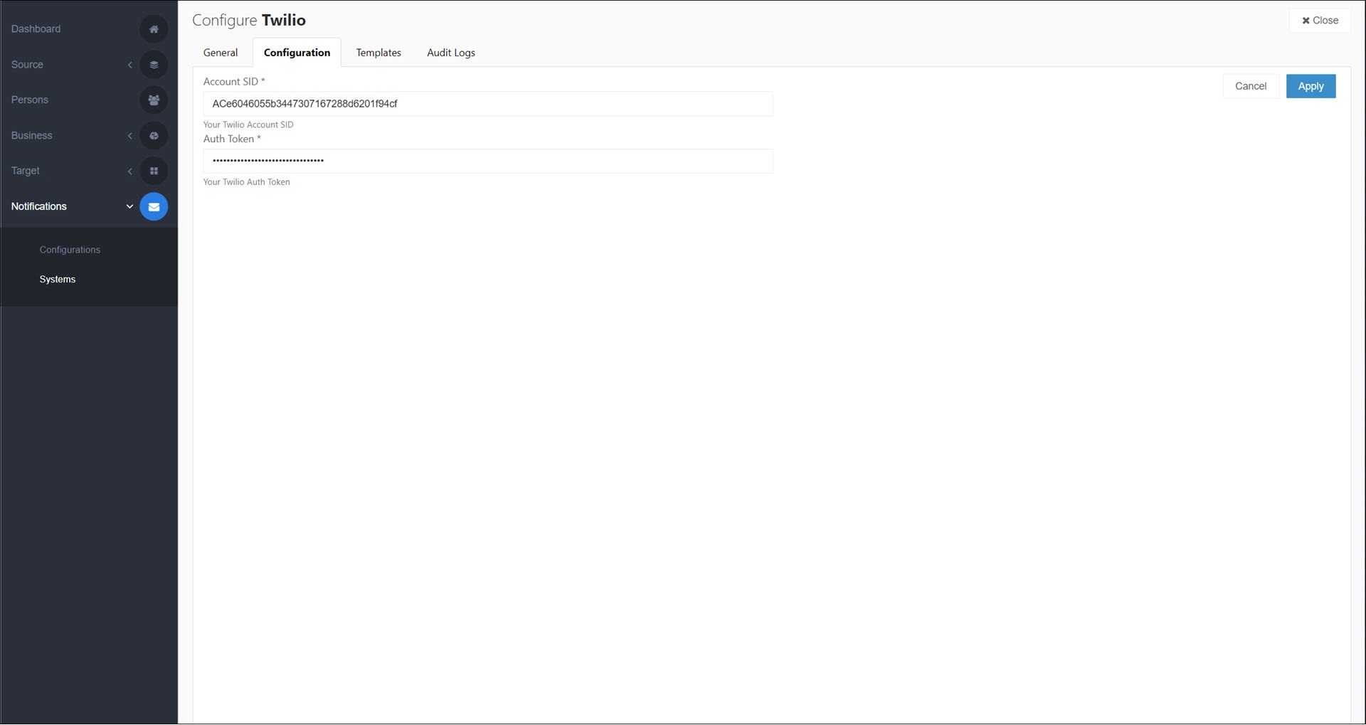Select the Notifications menu label
1366x725 pixels.
tap(39, 207)
